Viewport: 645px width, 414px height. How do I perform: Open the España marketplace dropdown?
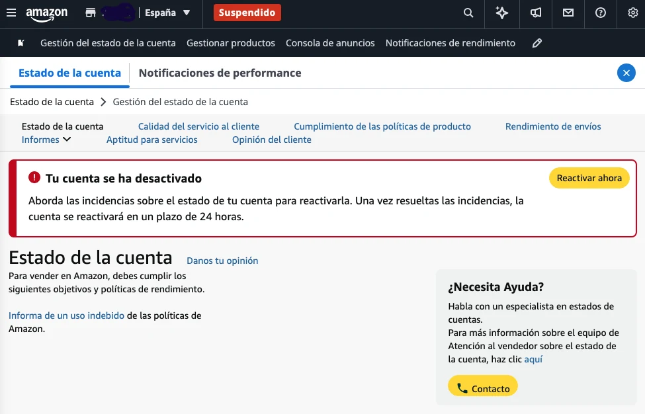coord(167,13)
